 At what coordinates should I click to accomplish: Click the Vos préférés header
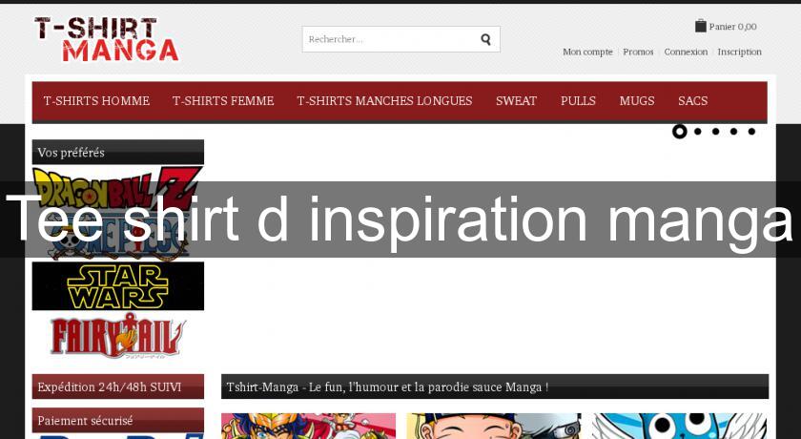coord(117,152)
